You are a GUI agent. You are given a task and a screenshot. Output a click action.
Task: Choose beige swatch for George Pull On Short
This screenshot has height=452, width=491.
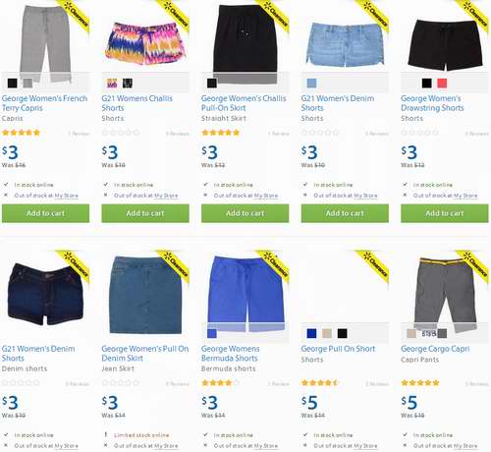(x=327, y=333)
